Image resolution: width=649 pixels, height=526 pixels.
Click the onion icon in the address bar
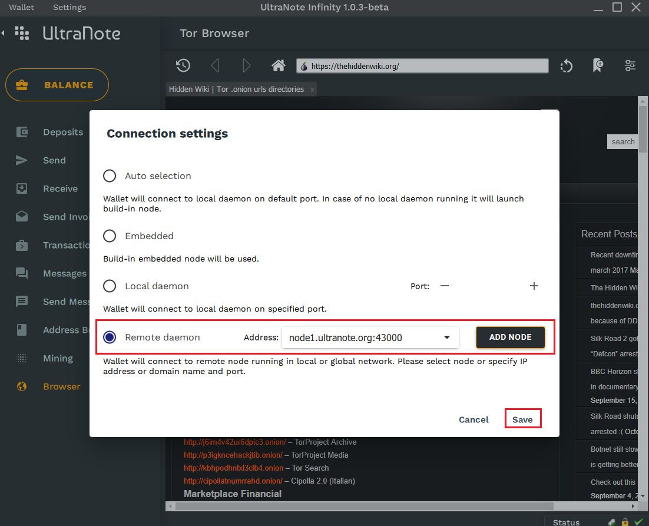click(304, 66)
